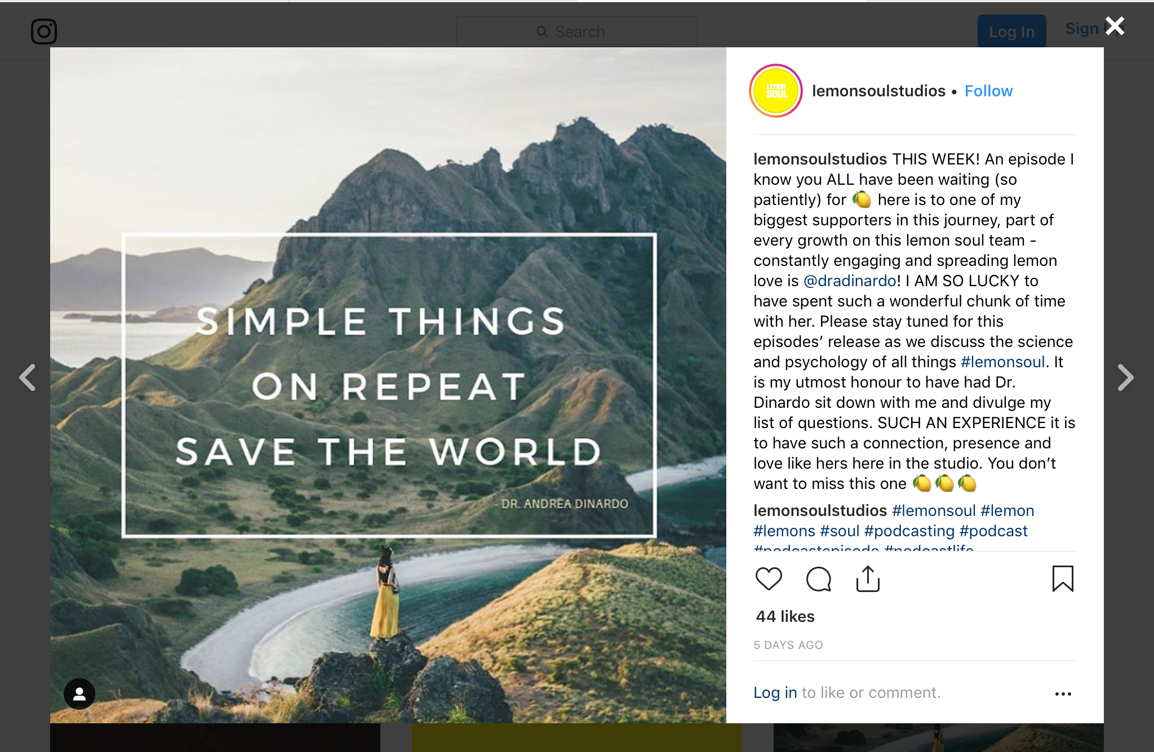Save the post with the bookmark icon
The height and width of the screenshot is (752, 1154).
click(1063, 579)
